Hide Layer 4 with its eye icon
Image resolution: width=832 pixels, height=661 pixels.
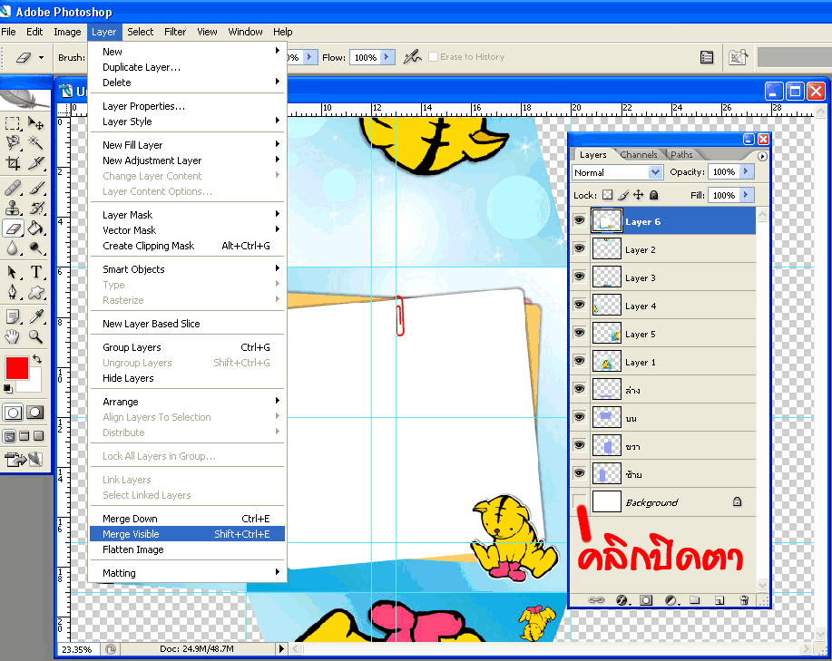click(580, 305)
